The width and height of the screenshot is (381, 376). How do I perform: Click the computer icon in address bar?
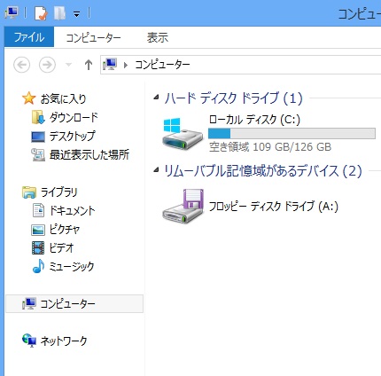pos(110,64)
